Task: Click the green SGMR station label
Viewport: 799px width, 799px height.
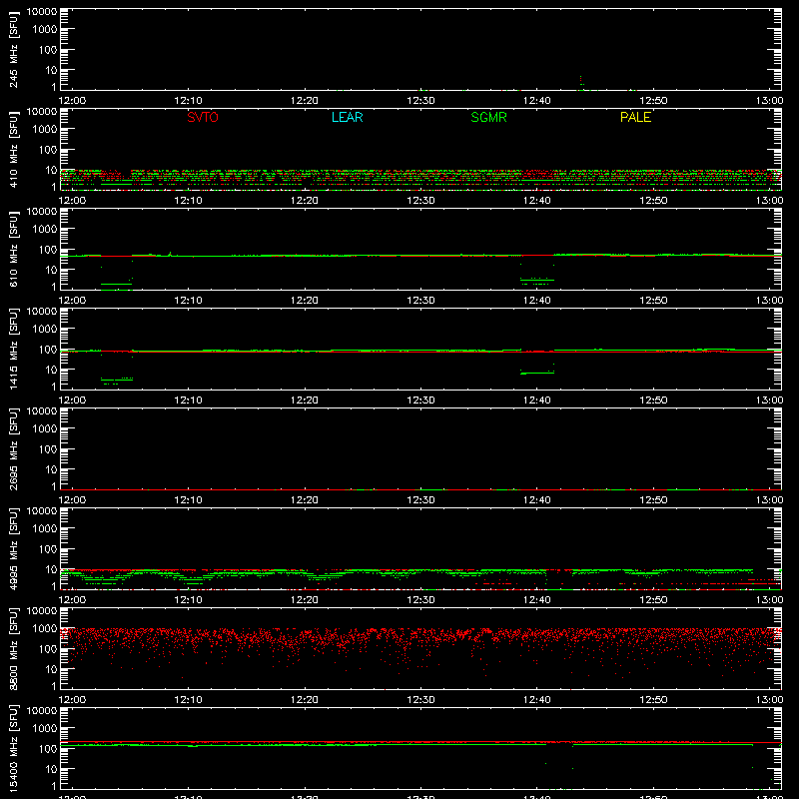Action: point(488,117)
